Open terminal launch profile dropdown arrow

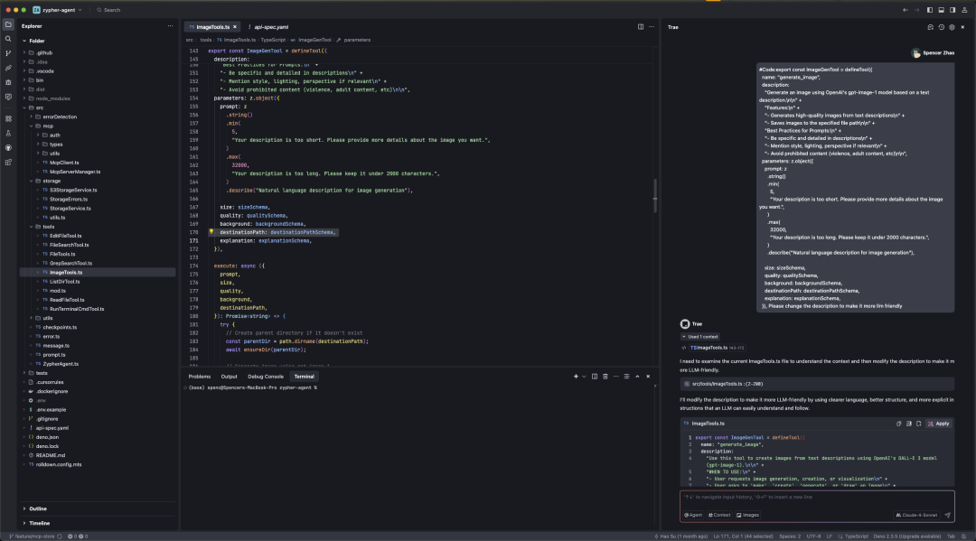(584, 377)
